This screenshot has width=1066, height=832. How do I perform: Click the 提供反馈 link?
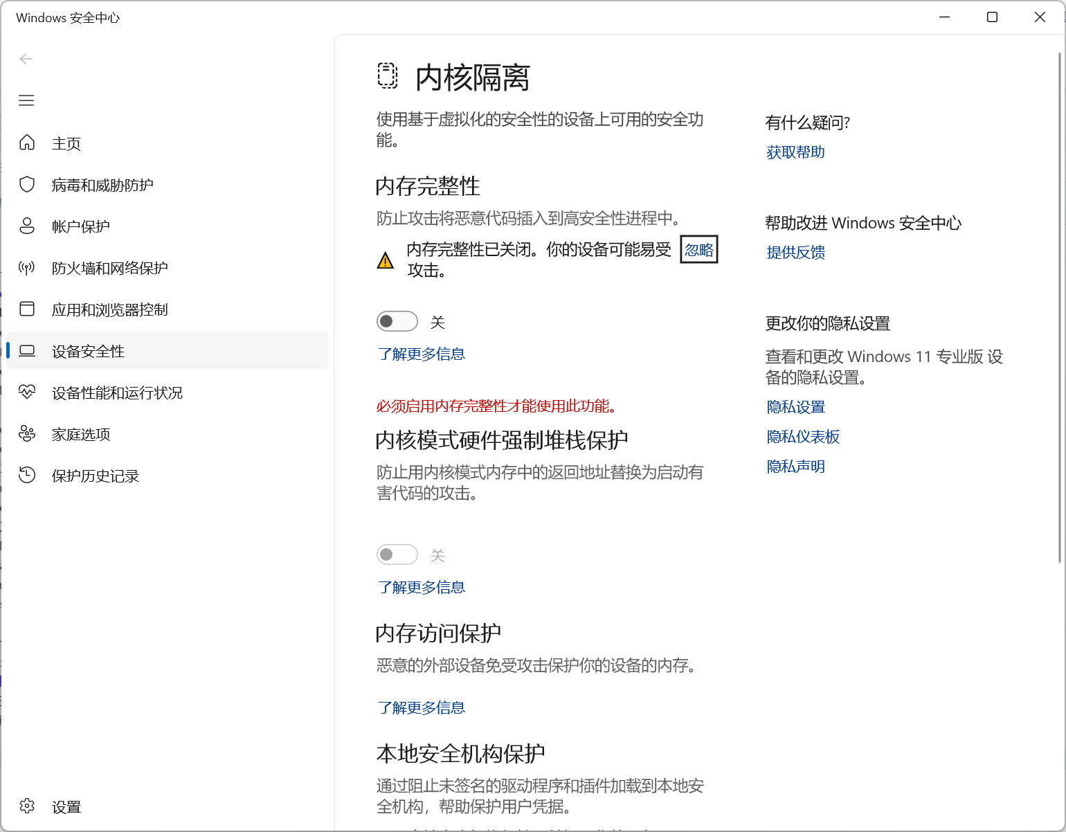point(795,253)
